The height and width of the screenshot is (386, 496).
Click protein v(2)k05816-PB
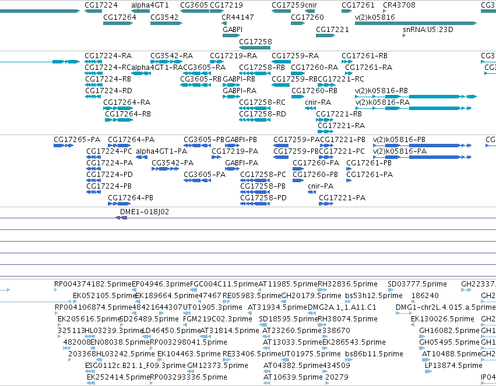click(x=423, y=146)
